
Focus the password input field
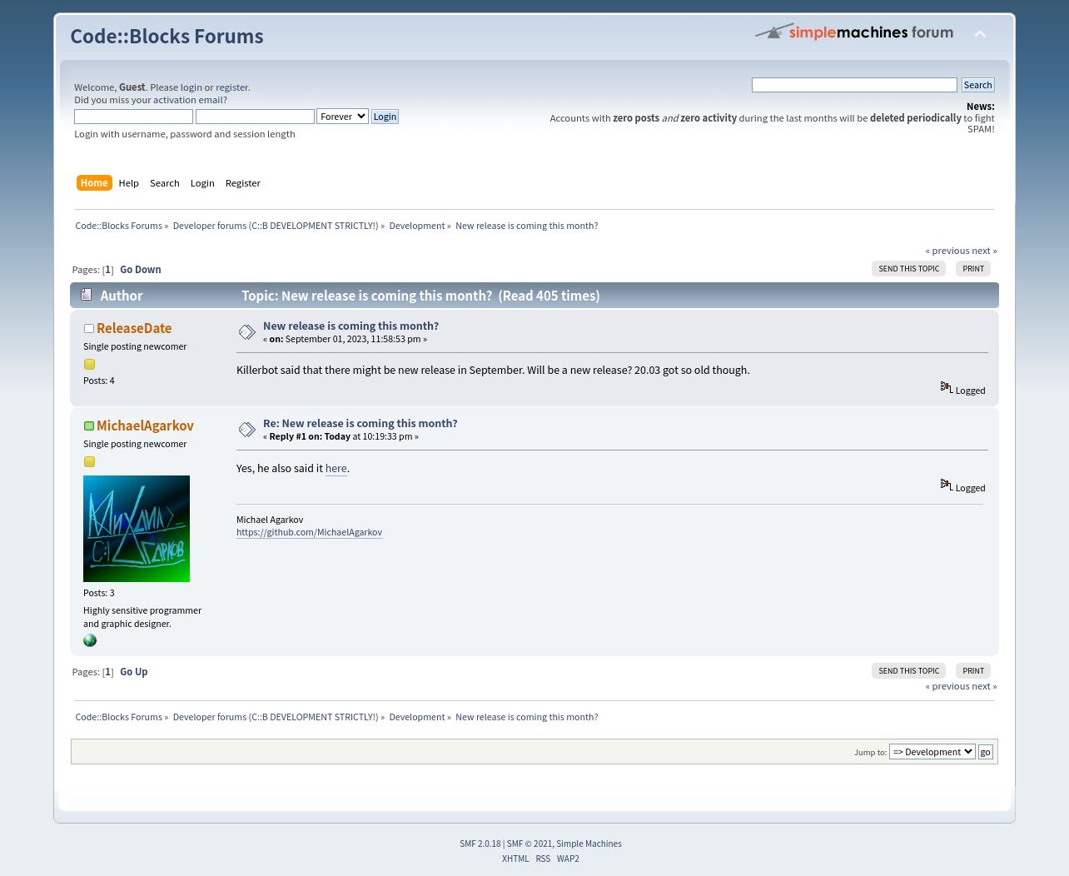click(255, 117)
